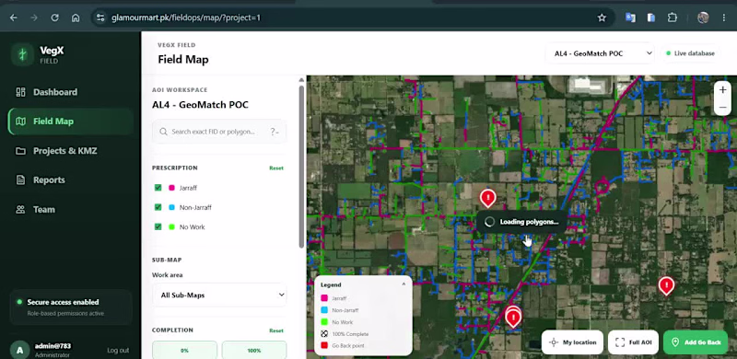Click the search magnifier icon
This screenshot has height=359, width=737.
click(x=164, y=132)
